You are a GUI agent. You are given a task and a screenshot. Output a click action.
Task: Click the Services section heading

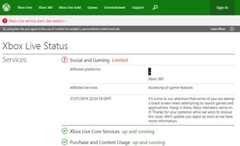[x=14, y=60]
